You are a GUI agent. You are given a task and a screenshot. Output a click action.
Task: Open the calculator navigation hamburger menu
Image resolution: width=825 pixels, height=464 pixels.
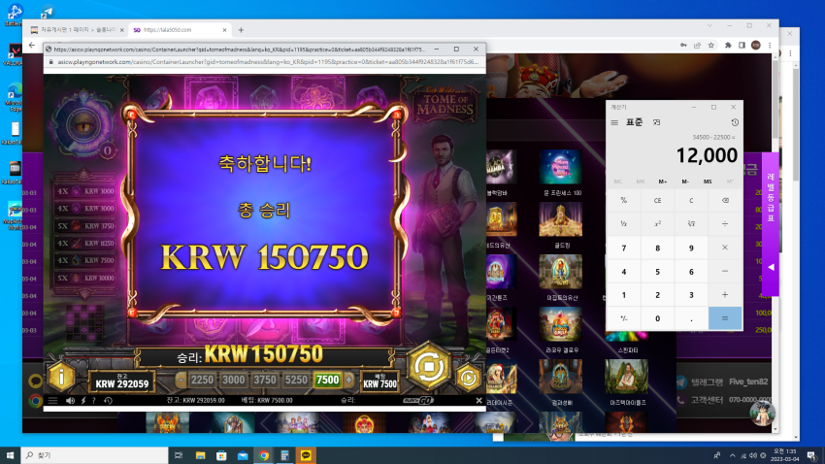(614, 122)
